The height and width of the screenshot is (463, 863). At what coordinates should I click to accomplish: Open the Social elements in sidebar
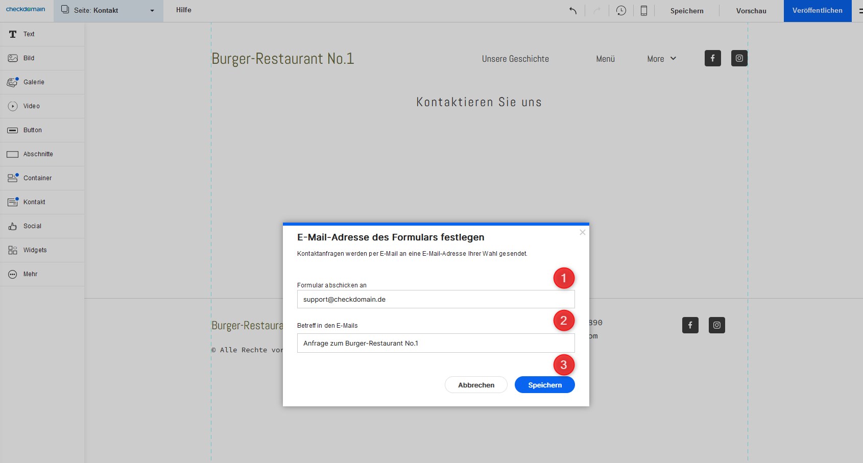click(x=32, y=226)
